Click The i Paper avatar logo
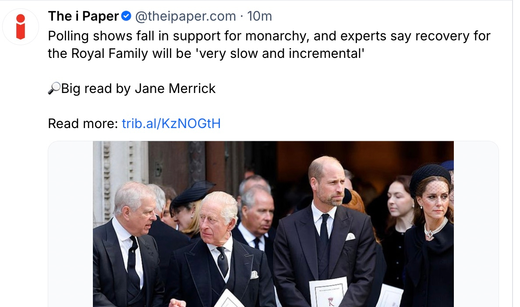This screenshot has height=307, width=520. tap(21, 26)
